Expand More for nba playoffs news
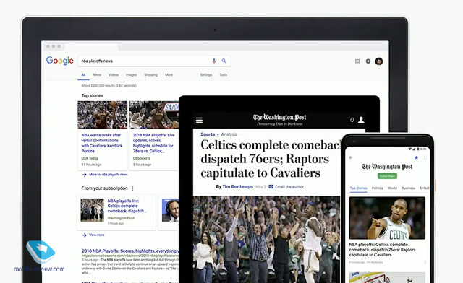 [105, 175]
